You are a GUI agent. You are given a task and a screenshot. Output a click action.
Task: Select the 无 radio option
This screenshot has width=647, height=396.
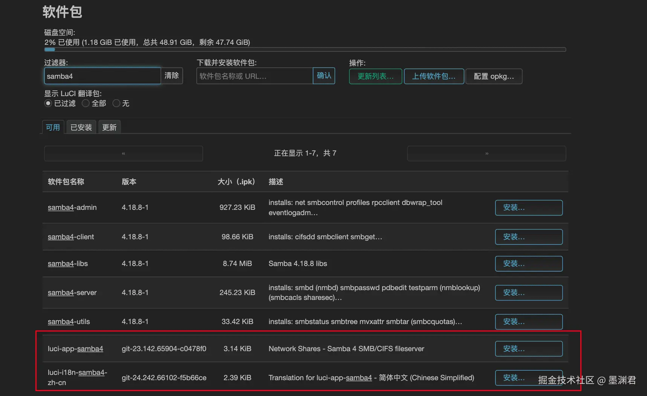[116, 103]
